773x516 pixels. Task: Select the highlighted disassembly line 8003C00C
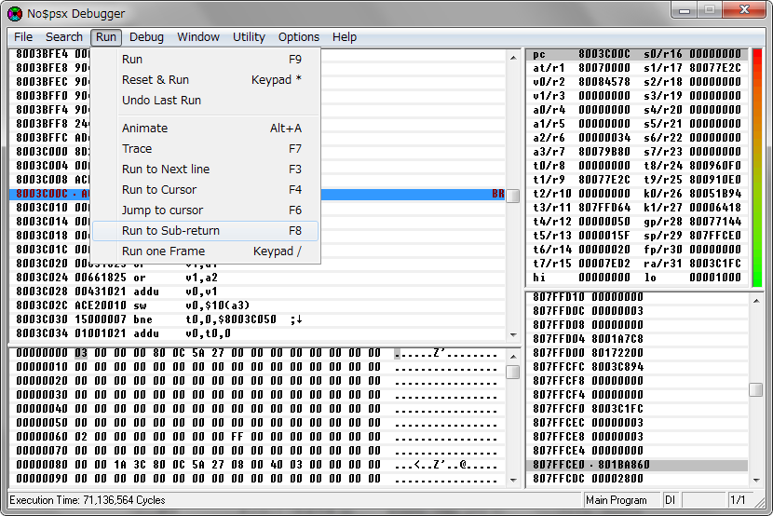tap(257, 194)
